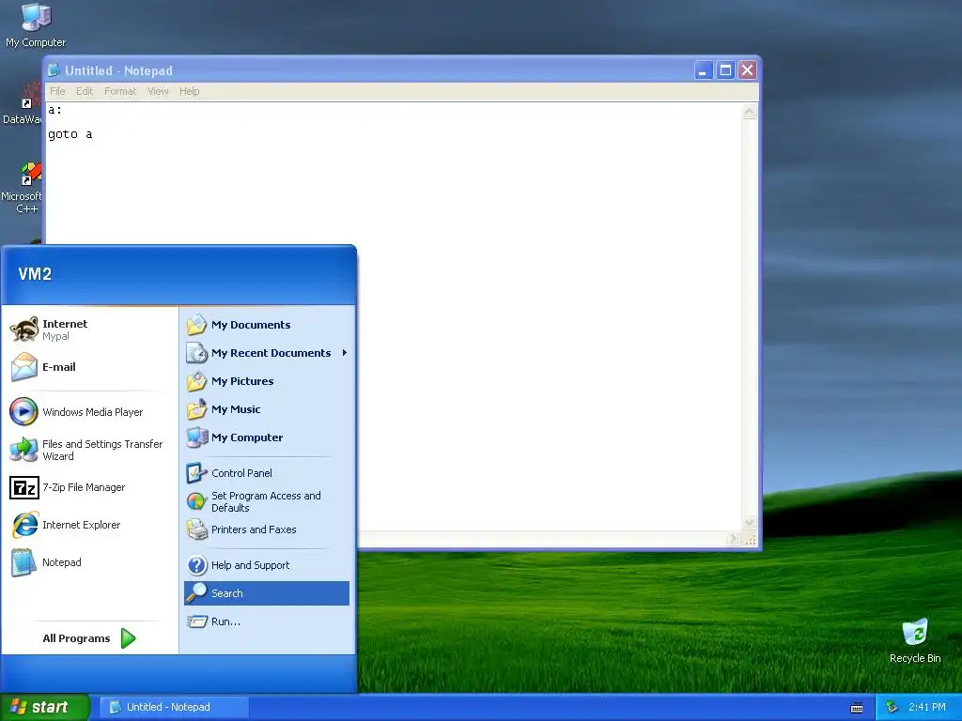The height and width of the screenshot is (721, 962).
Task: Maximize the Notepad window
Action: (x=725, y=70)
